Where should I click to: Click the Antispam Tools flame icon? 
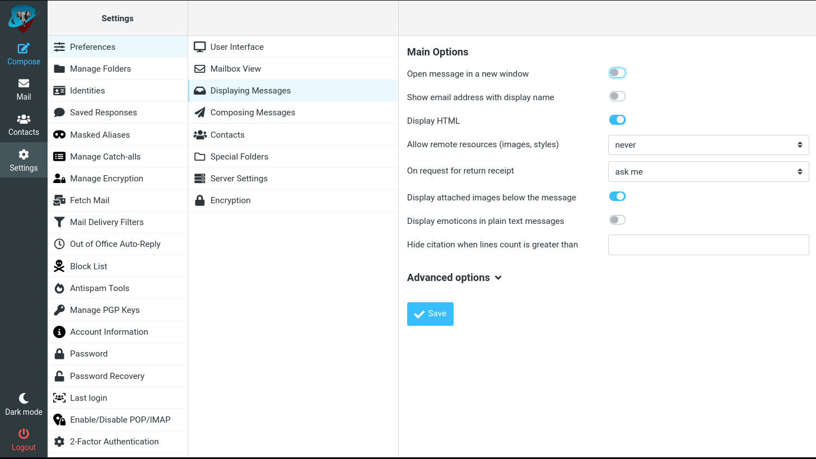59,288
